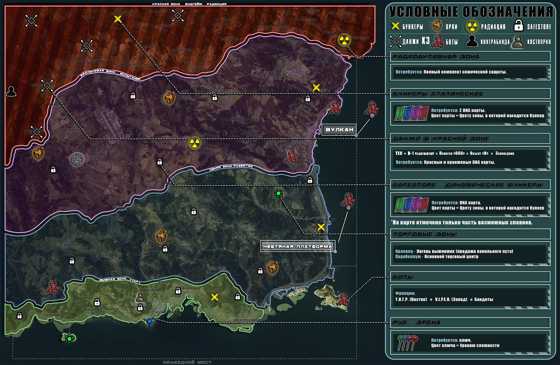
Task: Click the DNA cards image under Бункеры Статические
Action: tap(411, 113)
